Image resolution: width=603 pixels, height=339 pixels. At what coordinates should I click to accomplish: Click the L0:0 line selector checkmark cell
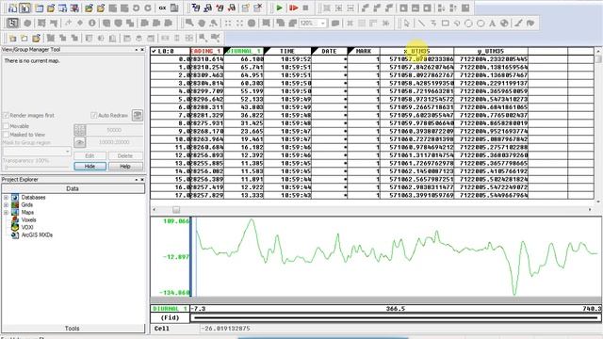click(x=170, y=51)
